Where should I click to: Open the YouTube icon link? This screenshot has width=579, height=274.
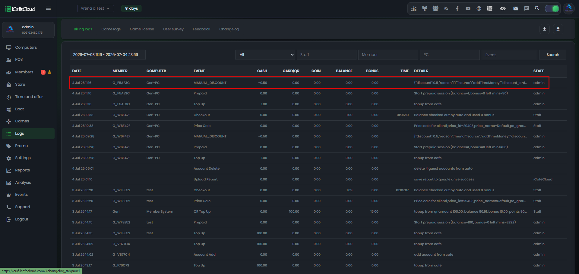pyautogui.click(x=468, y=8)
